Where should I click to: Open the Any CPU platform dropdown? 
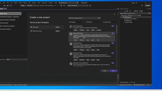pyautogui.click(x=32, y=6)
